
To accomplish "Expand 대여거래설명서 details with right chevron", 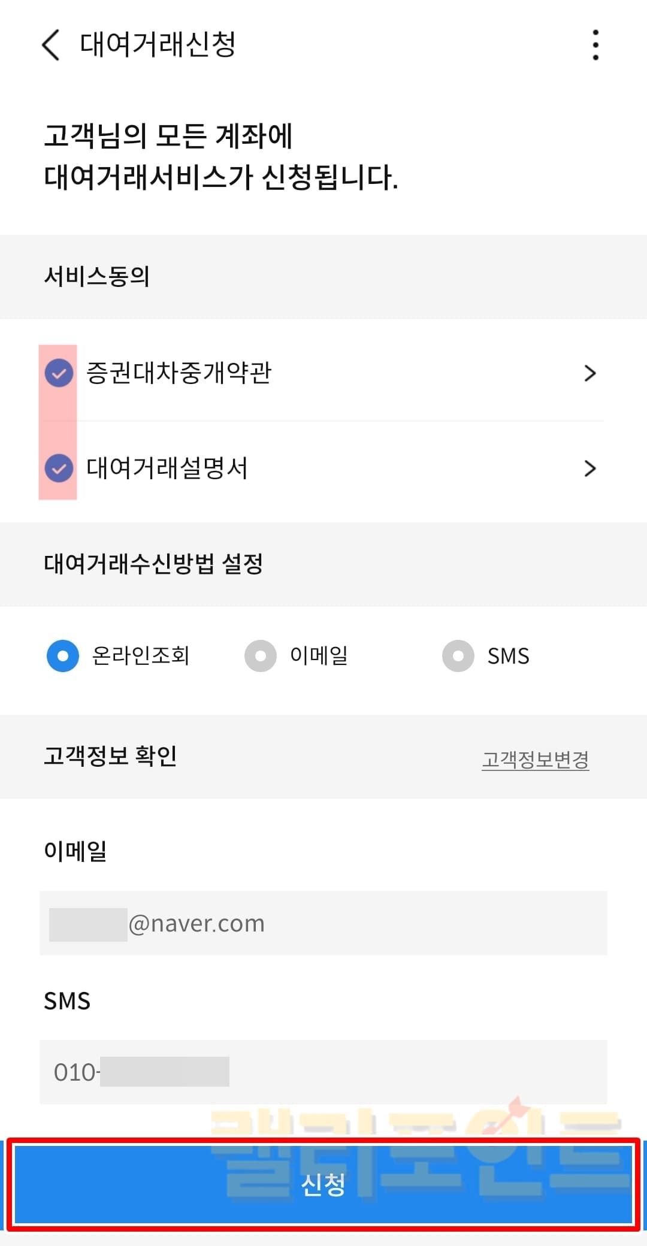I will [590, 468].
